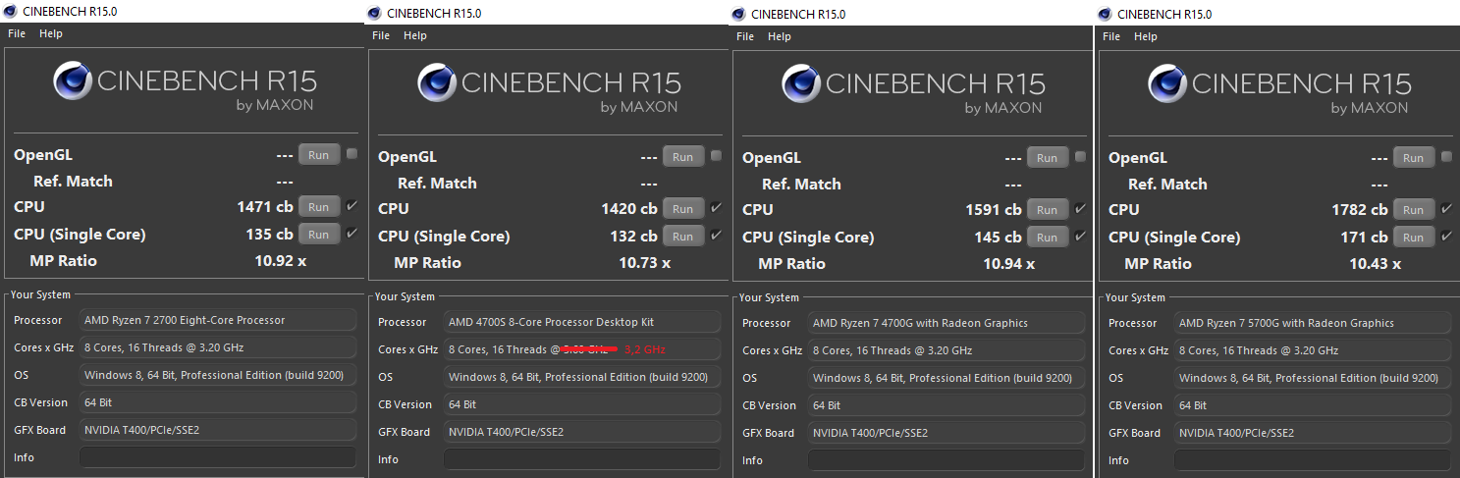Open the File menu in the Ryzen 7 4700G window
1460x478 pixels.
(x=745, y=36)
